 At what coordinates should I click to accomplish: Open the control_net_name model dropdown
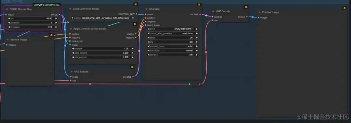click(x=103, y=18)
